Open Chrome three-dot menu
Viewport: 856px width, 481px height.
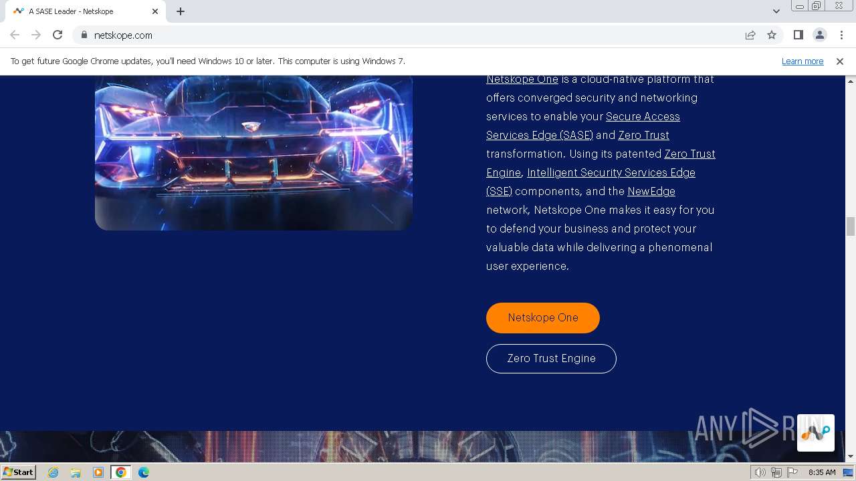pyautogui.click(x=841, y=35)
